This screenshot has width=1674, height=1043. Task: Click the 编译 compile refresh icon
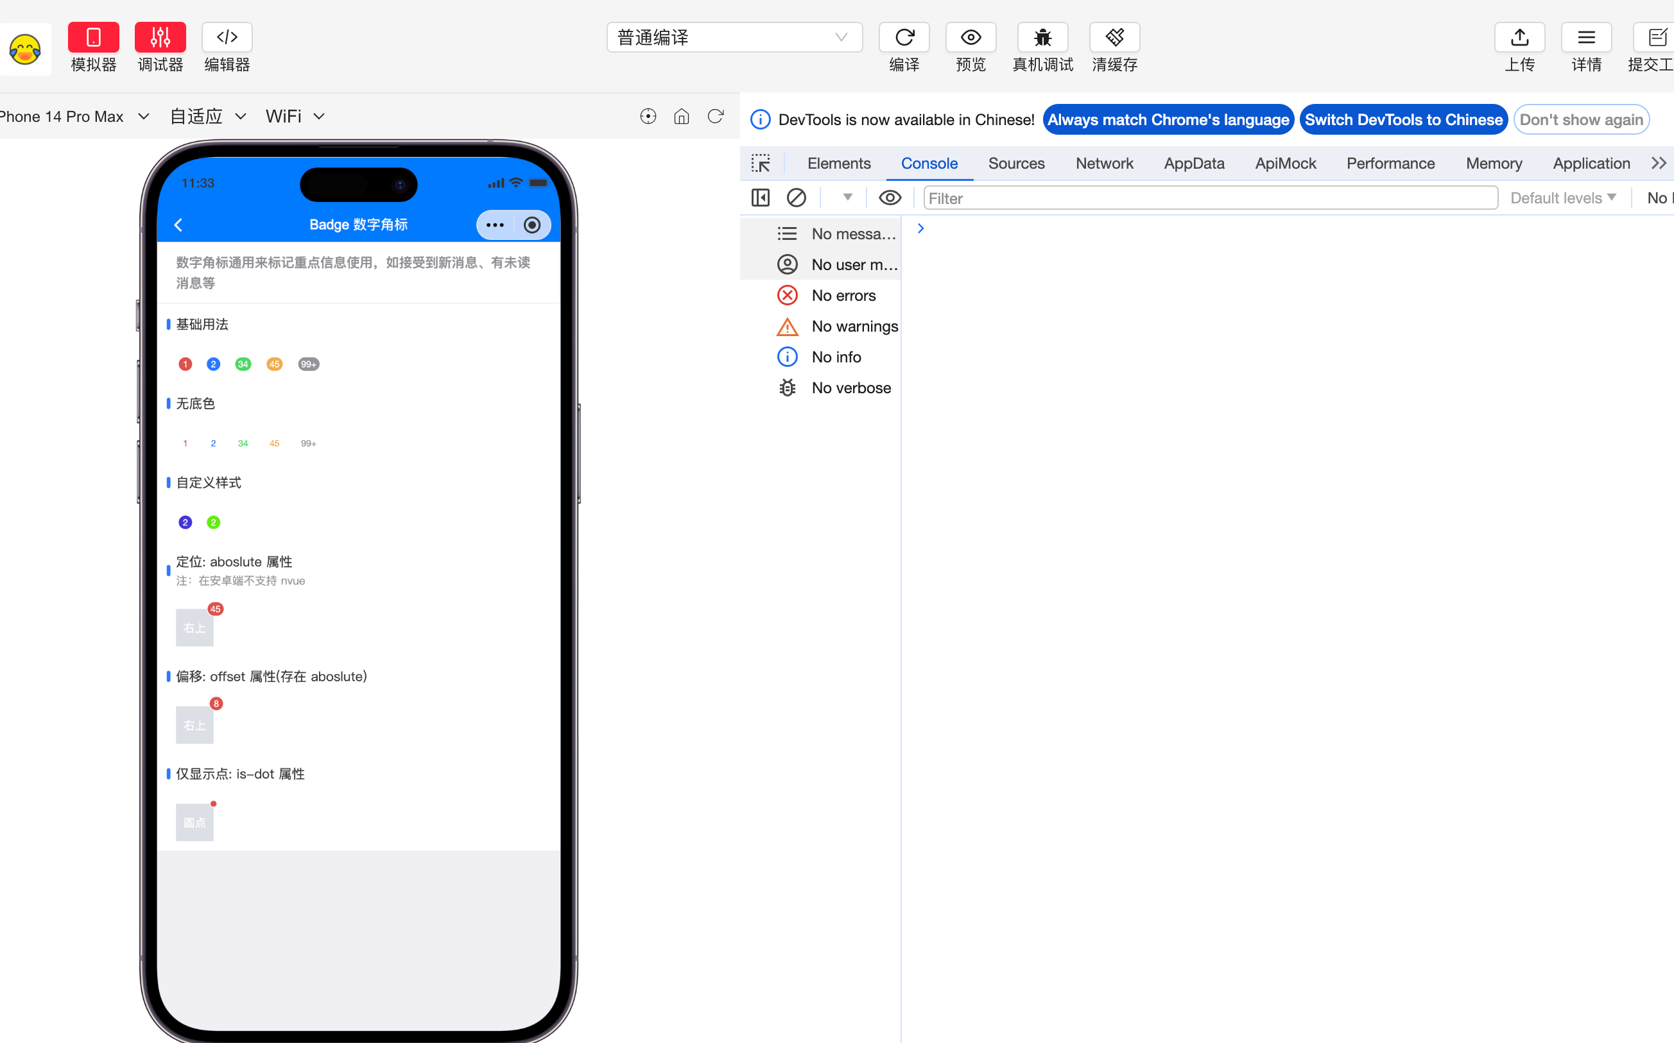pyautogui.click(x=904, y=37)
